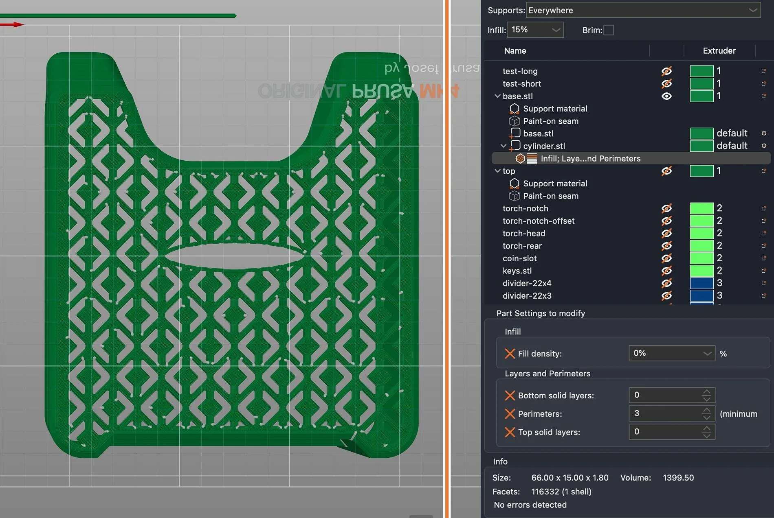
Task: Increase Top solid layers with up arrow
Action: coord(707,428)
